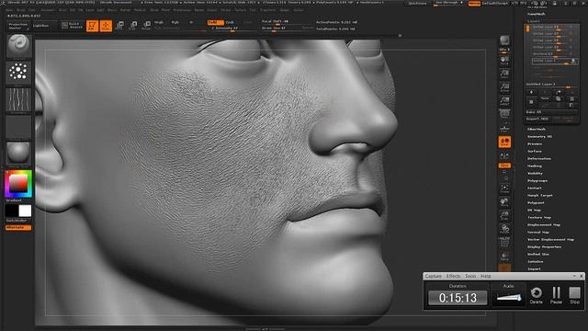Enable Rgb painting mode

[x=175, y=22]
